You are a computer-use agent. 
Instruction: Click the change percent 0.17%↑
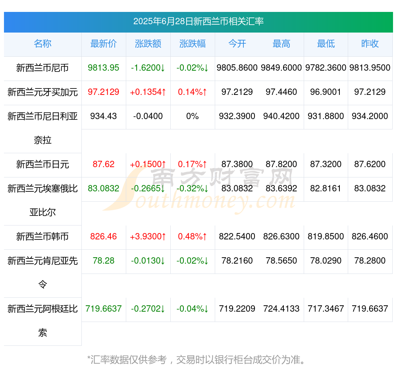[x=193, y=164]
